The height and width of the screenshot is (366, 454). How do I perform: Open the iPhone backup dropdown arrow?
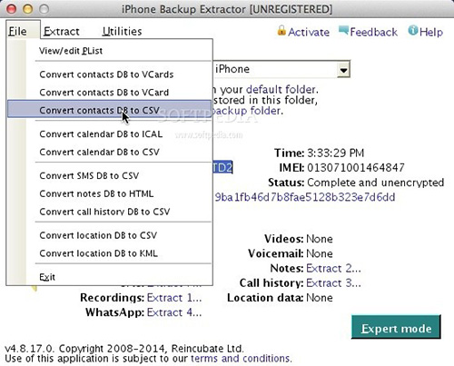pyautogui.click(x=343, y=70)
